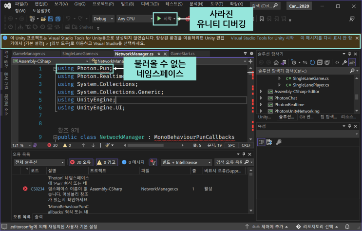Save current file with single floppy icon
362x231 pixels.
51,19
